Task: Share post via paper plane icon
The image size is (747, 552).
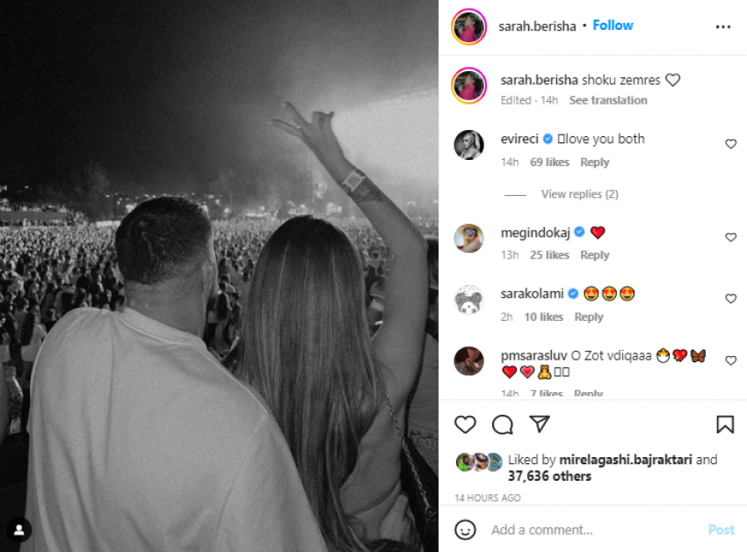Action: click(540, 425)
